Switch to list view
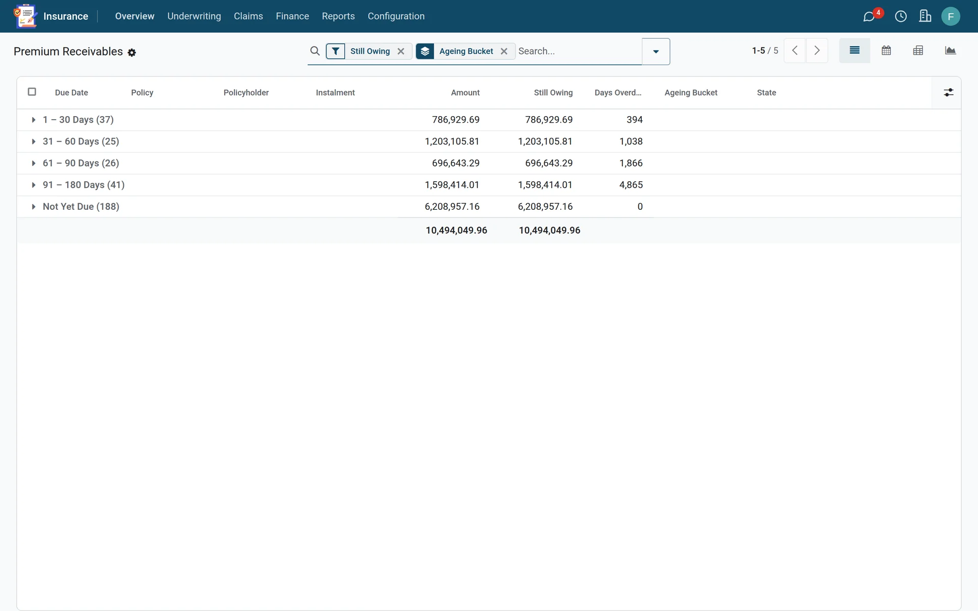978x611 pixels. tap(854, 50)
